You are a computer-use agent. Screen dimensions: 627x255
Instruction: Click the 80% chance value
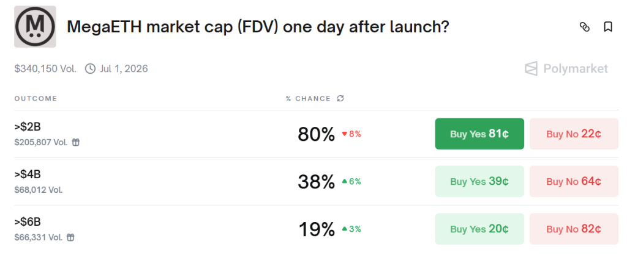pos(316,134)
